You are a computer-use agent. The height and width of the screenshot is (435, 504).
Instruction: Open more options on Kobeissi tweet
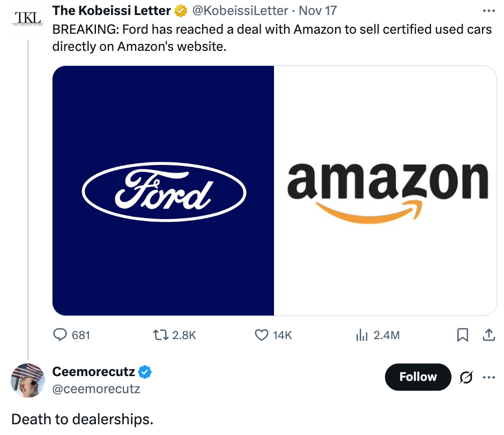coord(489,11)
